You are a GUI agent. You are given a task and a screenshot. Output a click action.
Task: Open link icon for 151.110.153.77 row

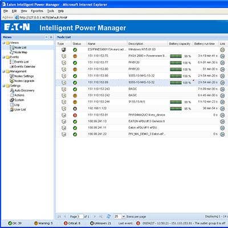(x=222, y=63)
